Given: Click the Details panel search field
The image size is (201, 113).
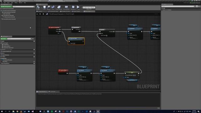Looking at the screenshot, I should 178,6.
